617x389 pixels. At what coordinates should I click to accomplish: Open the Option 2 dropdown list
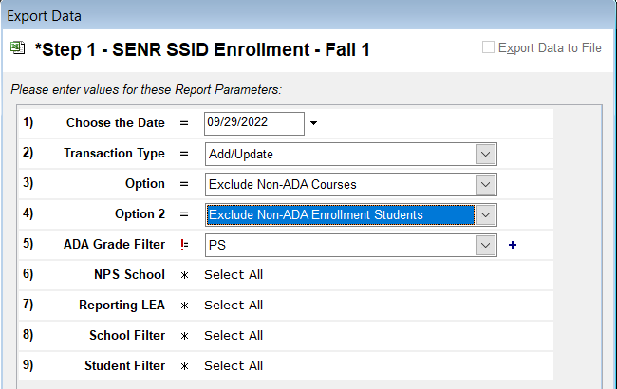pos(484,214)
